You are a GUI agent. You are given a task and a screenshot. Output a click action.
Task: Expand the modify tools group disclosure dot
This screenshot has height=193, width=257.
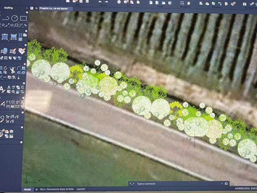pyautogui.click(x=25, y=64)
